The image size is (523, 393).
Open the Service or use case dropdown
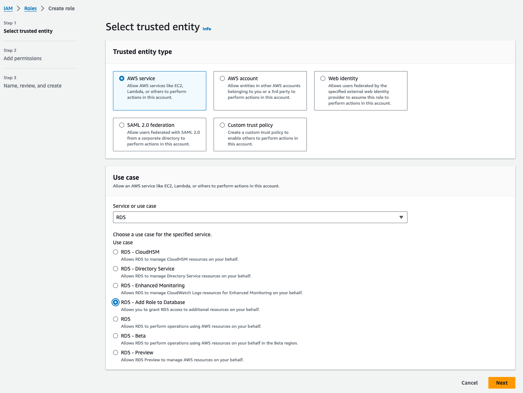click(x=260, y=217)
